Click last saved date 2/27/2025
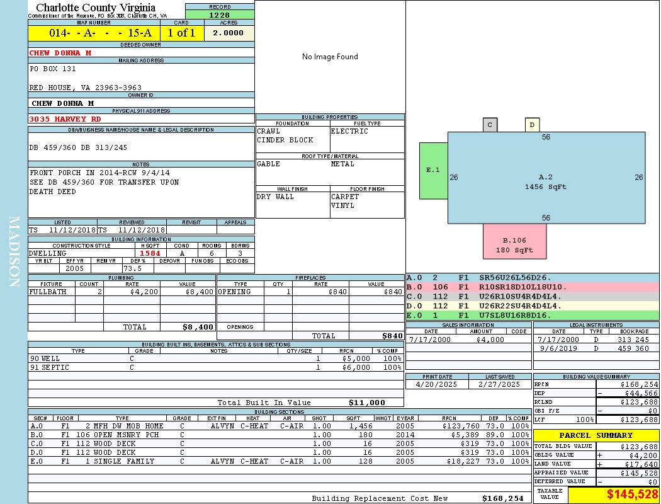The image size is (661, 504). pyautogui.click(x=499, y=385)
